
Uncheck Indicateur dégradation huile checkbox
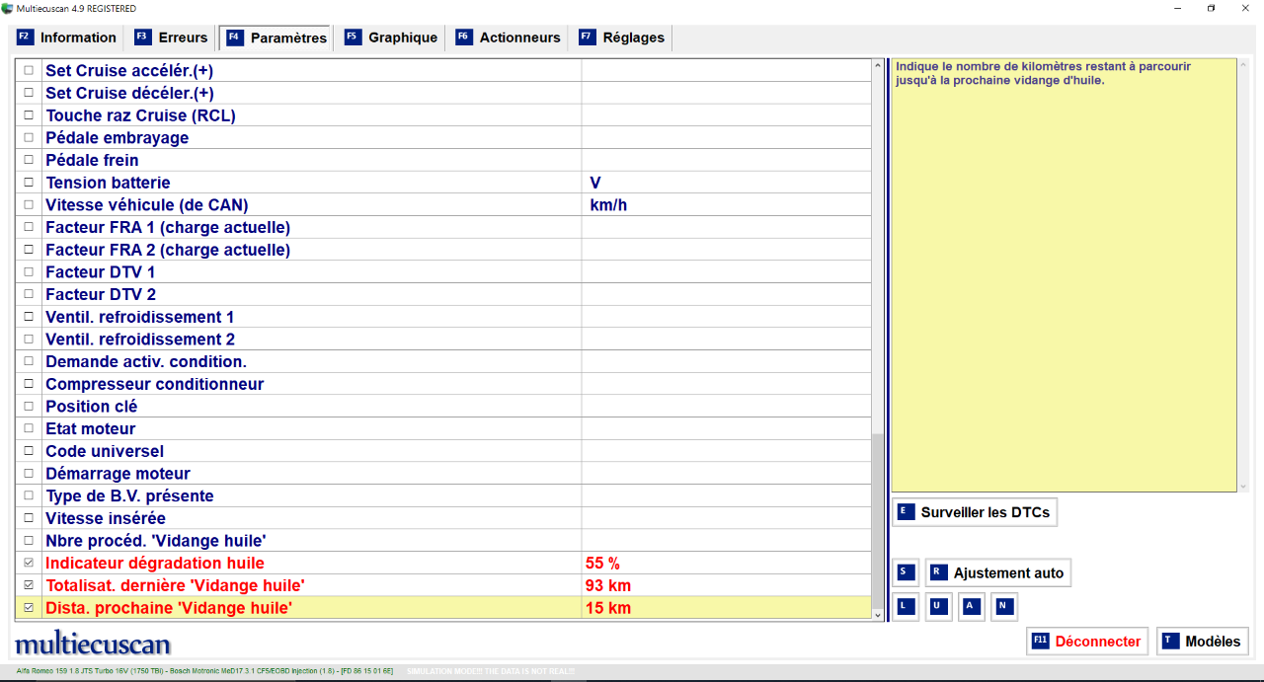28,564
